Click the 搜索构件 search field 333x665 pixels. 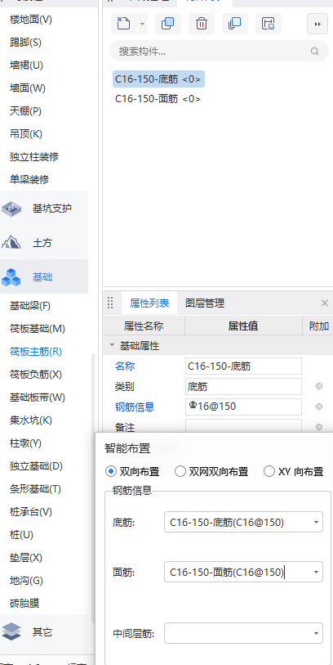219,52
